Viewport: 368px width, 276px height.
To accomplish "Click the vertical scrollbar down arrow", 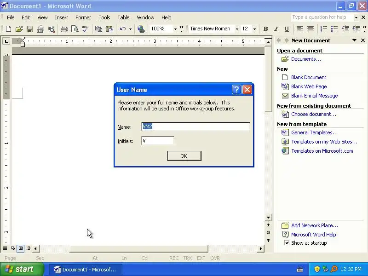I will 268,217.
